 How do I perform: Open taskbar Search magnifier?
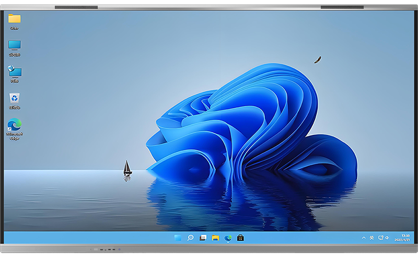pyautogui.click(x=190, y=238)
